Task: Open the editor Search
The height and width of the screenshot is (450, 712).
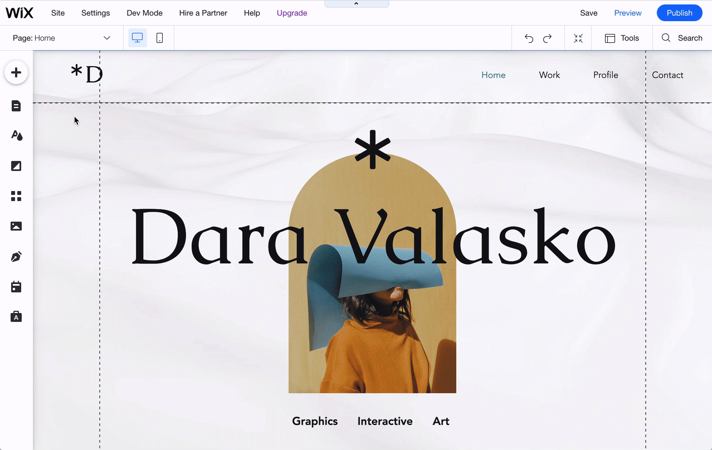Action: [x=682, y=38]
